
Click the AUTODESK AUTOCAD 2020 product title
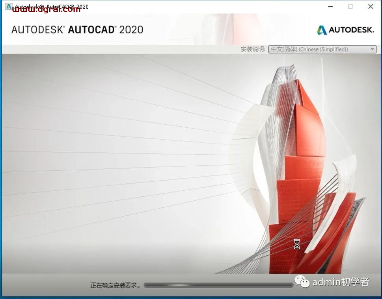click(77, 30)
